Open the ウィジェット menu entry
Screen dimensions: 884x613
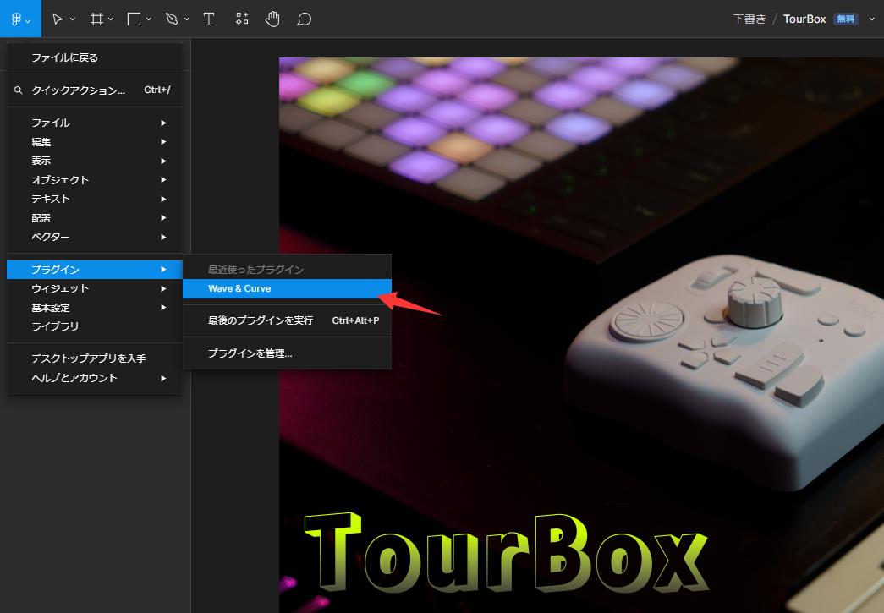coord(94,288)
